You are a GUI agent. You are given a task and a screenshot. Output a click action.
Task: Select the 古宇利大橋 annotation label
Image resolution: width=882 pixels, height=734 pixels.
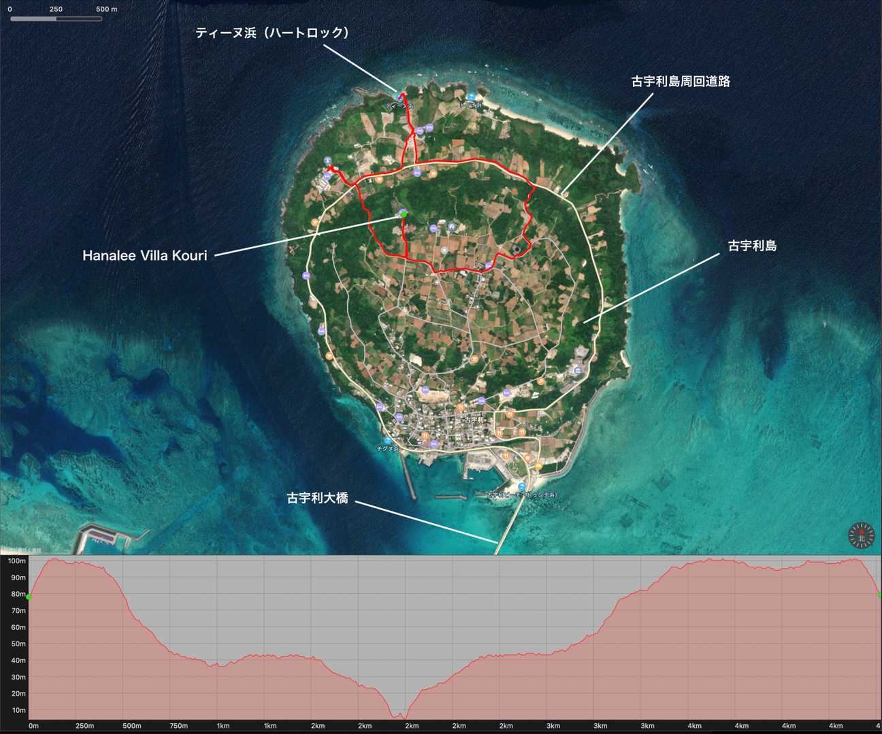[x=317, y=498]
